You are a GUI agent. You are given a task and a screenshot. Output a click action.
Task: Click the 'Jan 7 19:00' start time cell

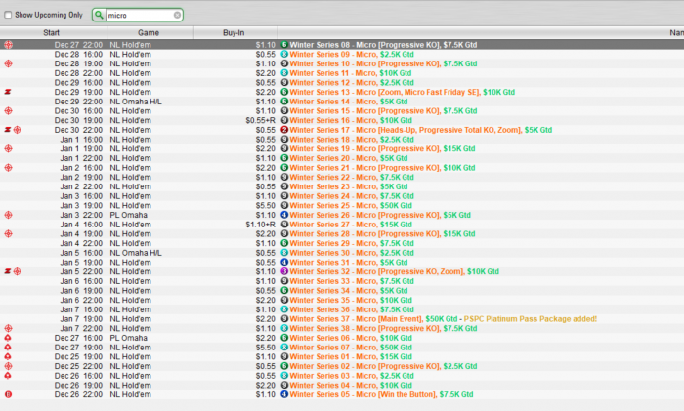pos(81,319)
